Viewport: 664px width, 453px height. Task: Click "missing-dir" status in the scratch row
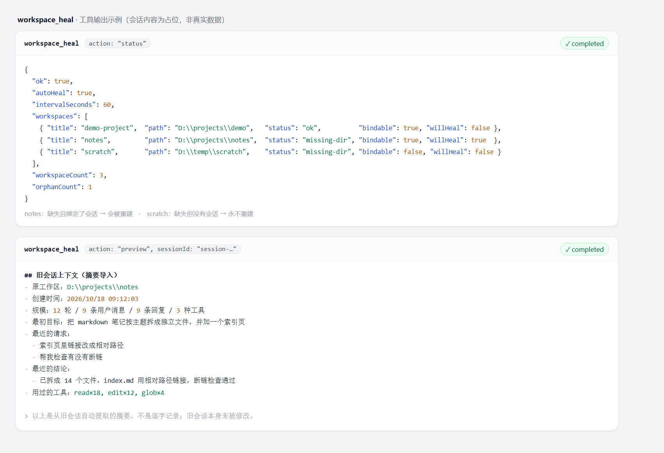coord(327,152)
